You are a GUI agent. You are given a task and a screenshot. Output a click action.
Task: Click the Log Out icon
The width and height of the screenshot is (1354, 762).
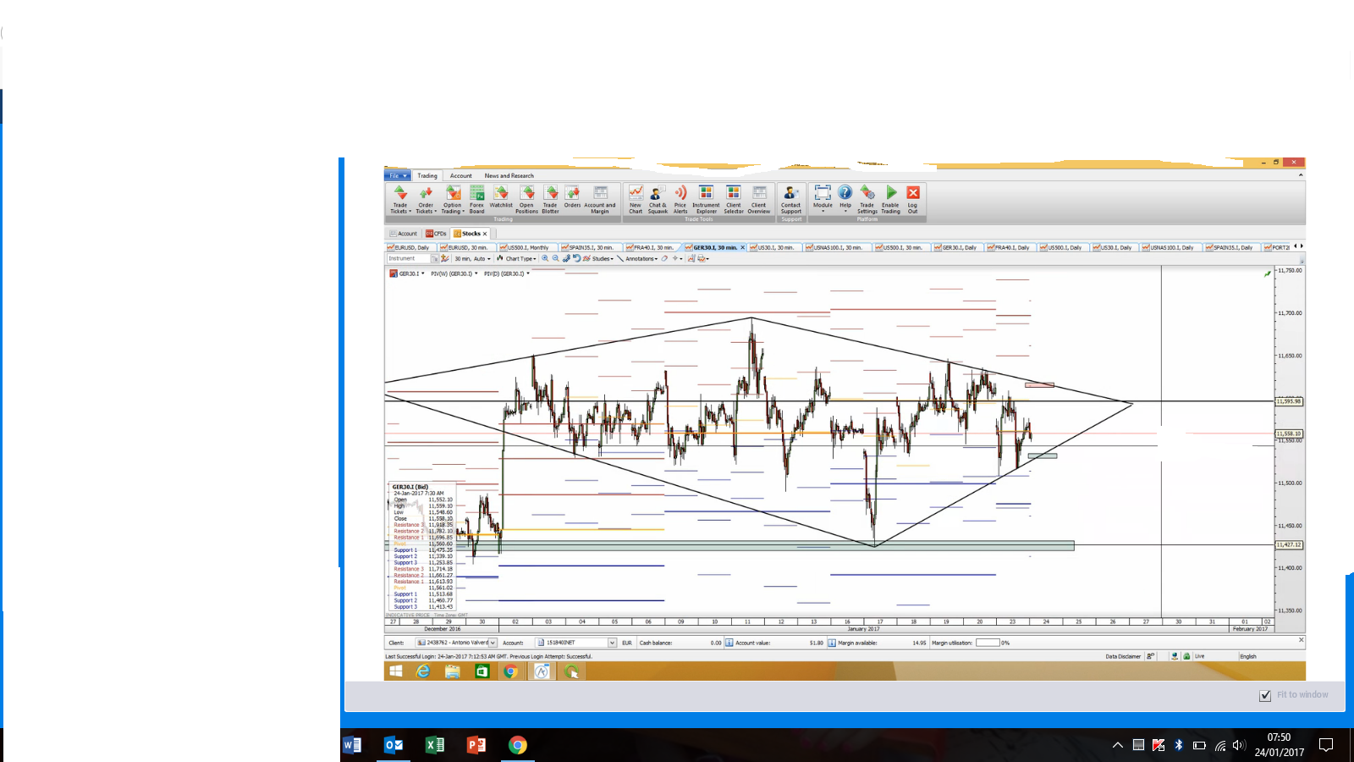[x=913, y=199]
